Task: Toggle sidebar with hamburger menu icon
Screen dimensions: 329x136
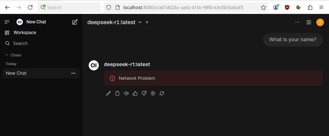Action: coord(7,22)
